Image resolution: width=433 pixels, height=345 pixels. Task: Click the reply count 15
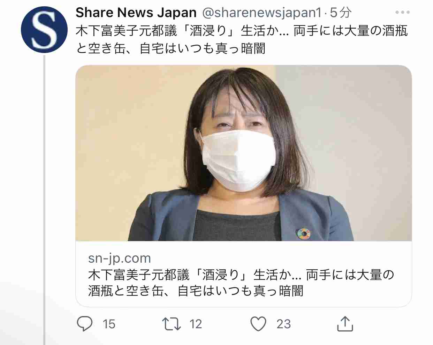[x=109, y=324]
